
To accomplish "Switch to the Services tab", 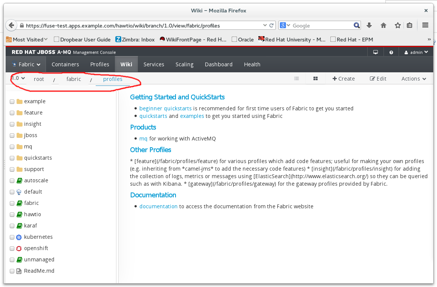I will coord(154,64).
